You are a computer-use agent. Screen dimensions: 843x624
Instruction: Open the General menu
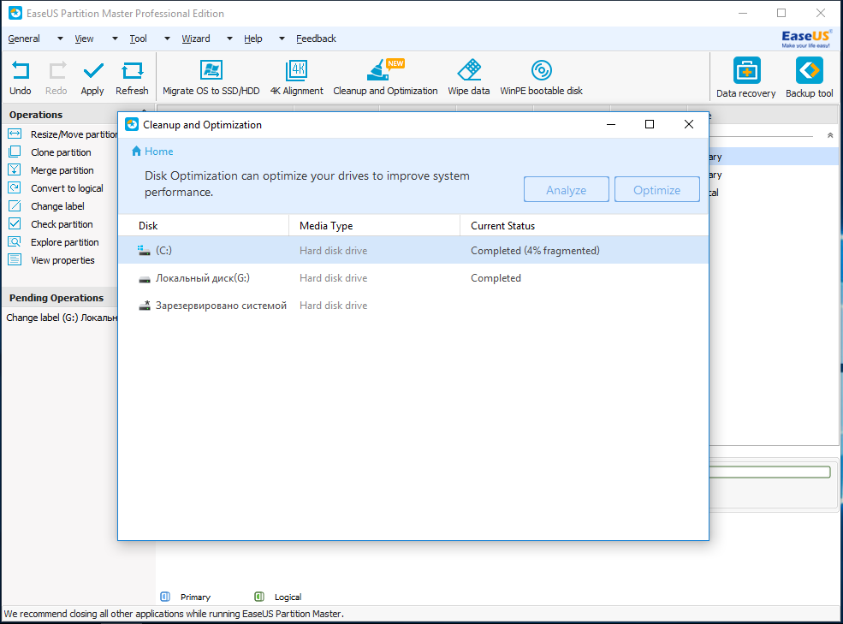pos(24,39)
